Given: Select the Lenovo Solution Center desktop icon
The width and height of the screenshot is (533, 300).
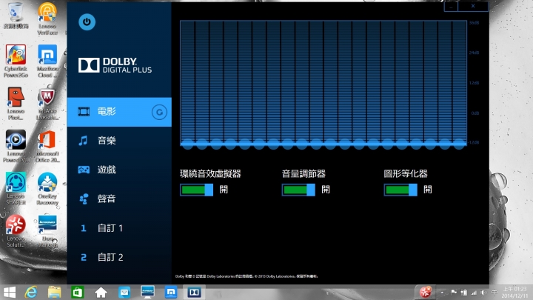Looking at the screenshot, I should [16, 231].
